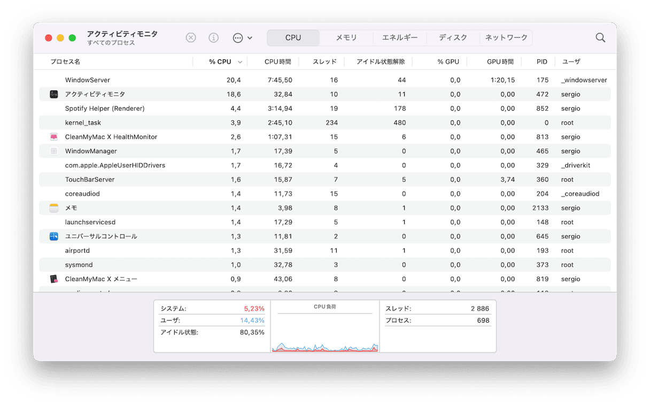Click the search magnifier icon
Viewport: 650px width, 405px height.
tap(601, 37)
